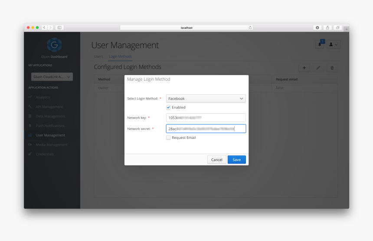Open the Select Login Method dropdown

[206, 99]
